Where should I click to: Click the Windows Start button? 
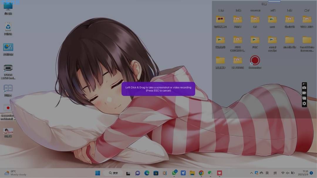click(x=98, y=173)
